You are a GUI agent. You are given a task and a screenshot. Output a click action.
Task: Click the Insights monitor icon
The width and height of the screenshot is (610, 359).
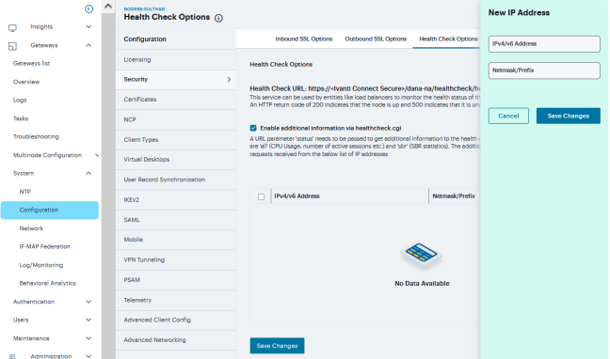(12, 27)
